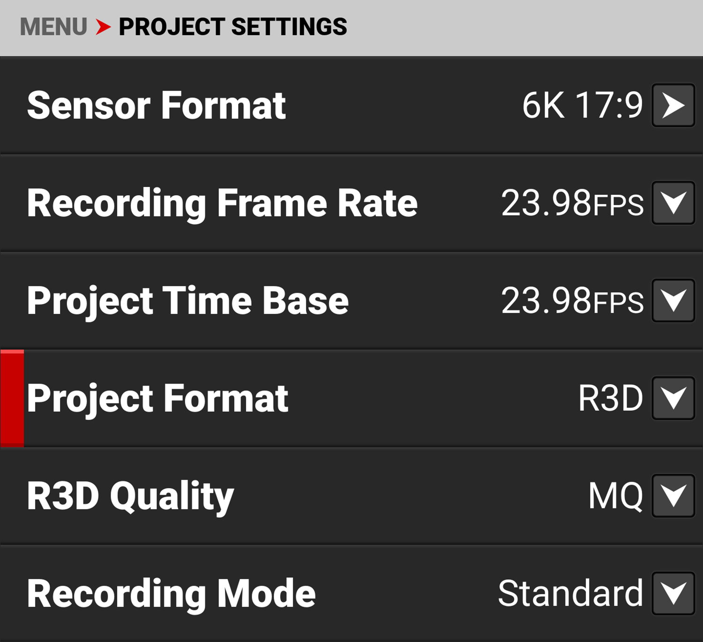Screen dimensions: 703x642
Task: Pick the R3D Quality row label
Action: [130, 496]
